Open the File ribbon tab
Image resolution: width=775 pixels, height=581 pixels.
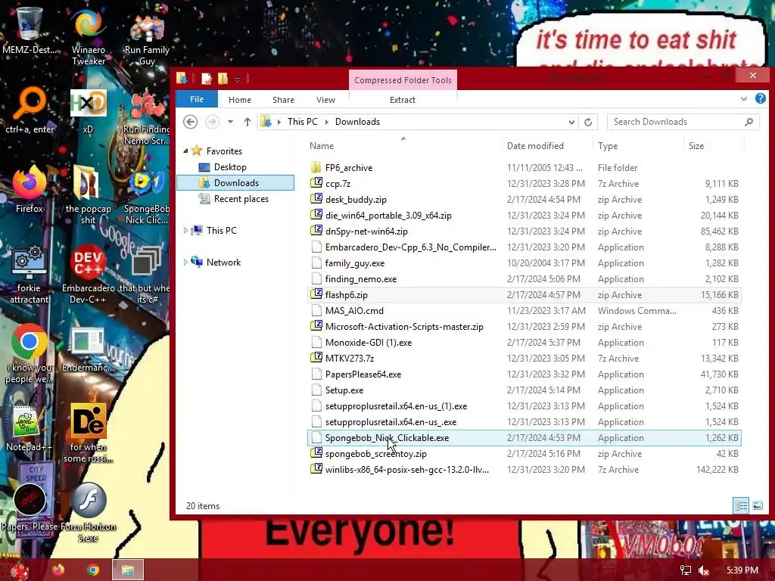click(197, 99)
